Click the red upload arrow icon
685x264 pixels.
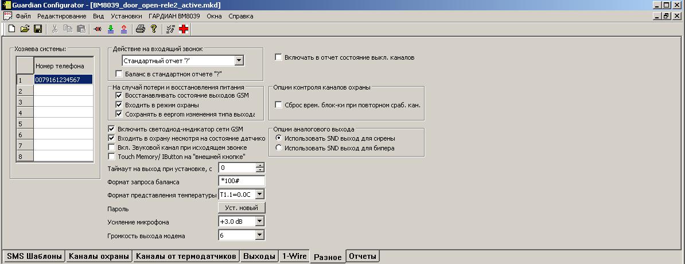[124, 29]
